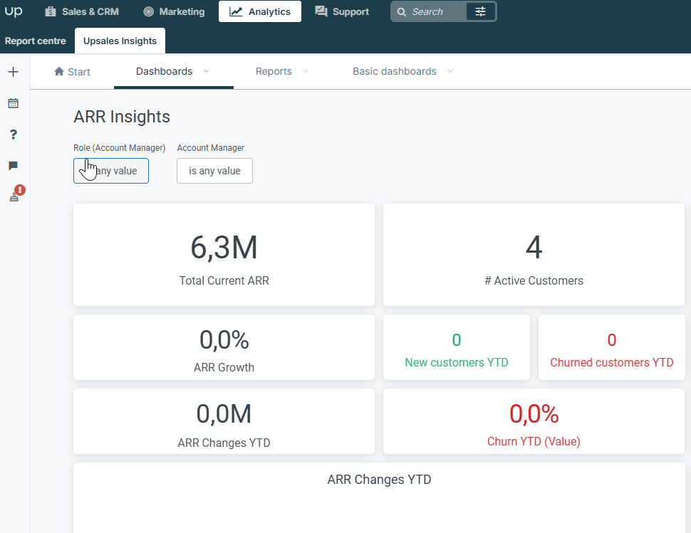Click the Search input field
The height and width of the screenshot is (533, 691).
point(428,11)
